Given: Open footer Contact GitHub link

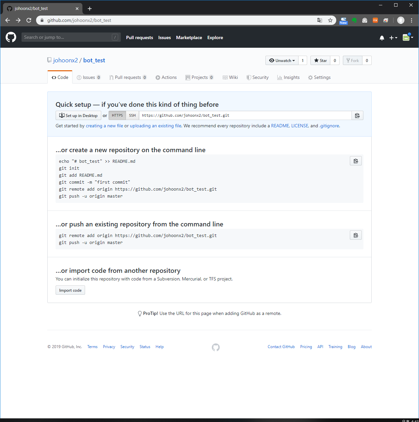Looking at the screenshot, I should tap(281, 347).
